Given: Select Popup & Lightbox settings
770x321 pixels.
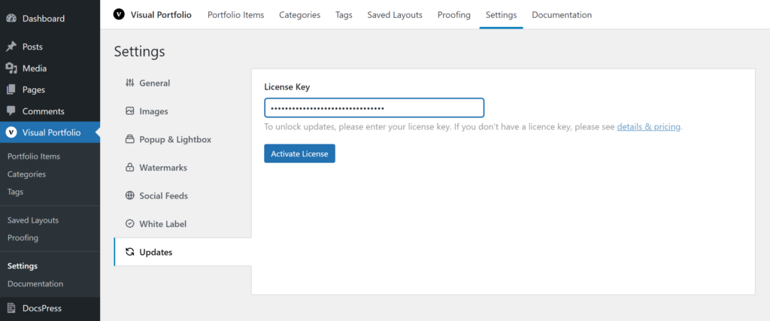Looking at the screenshot, I should (x=174, y=139).
